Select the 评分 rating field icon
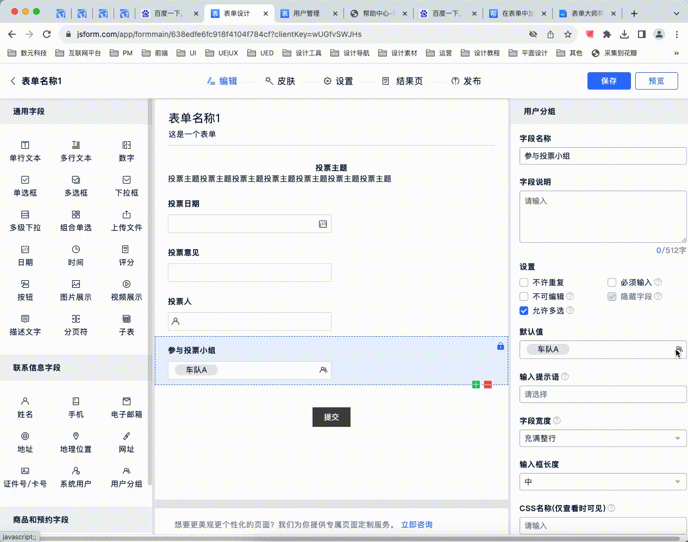The image size is (688, 542). pos(126,250)
